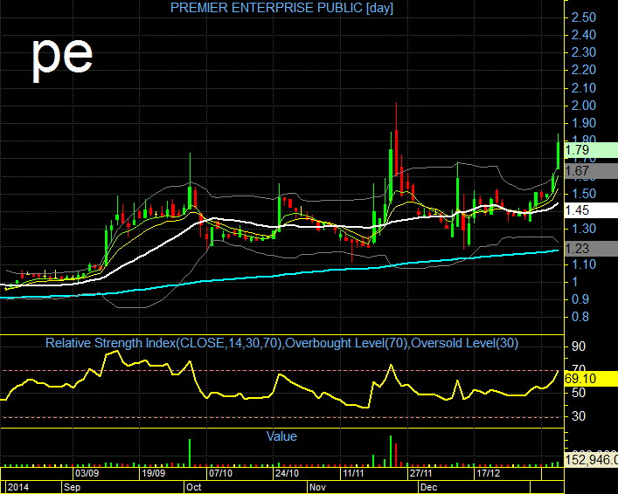
Task: Click the Nov month label
Action: (x=317, y=487)
